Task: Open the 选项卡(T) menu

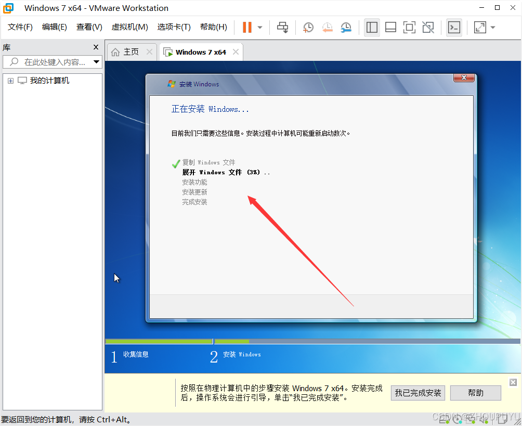Action: [x=174, y=27]
